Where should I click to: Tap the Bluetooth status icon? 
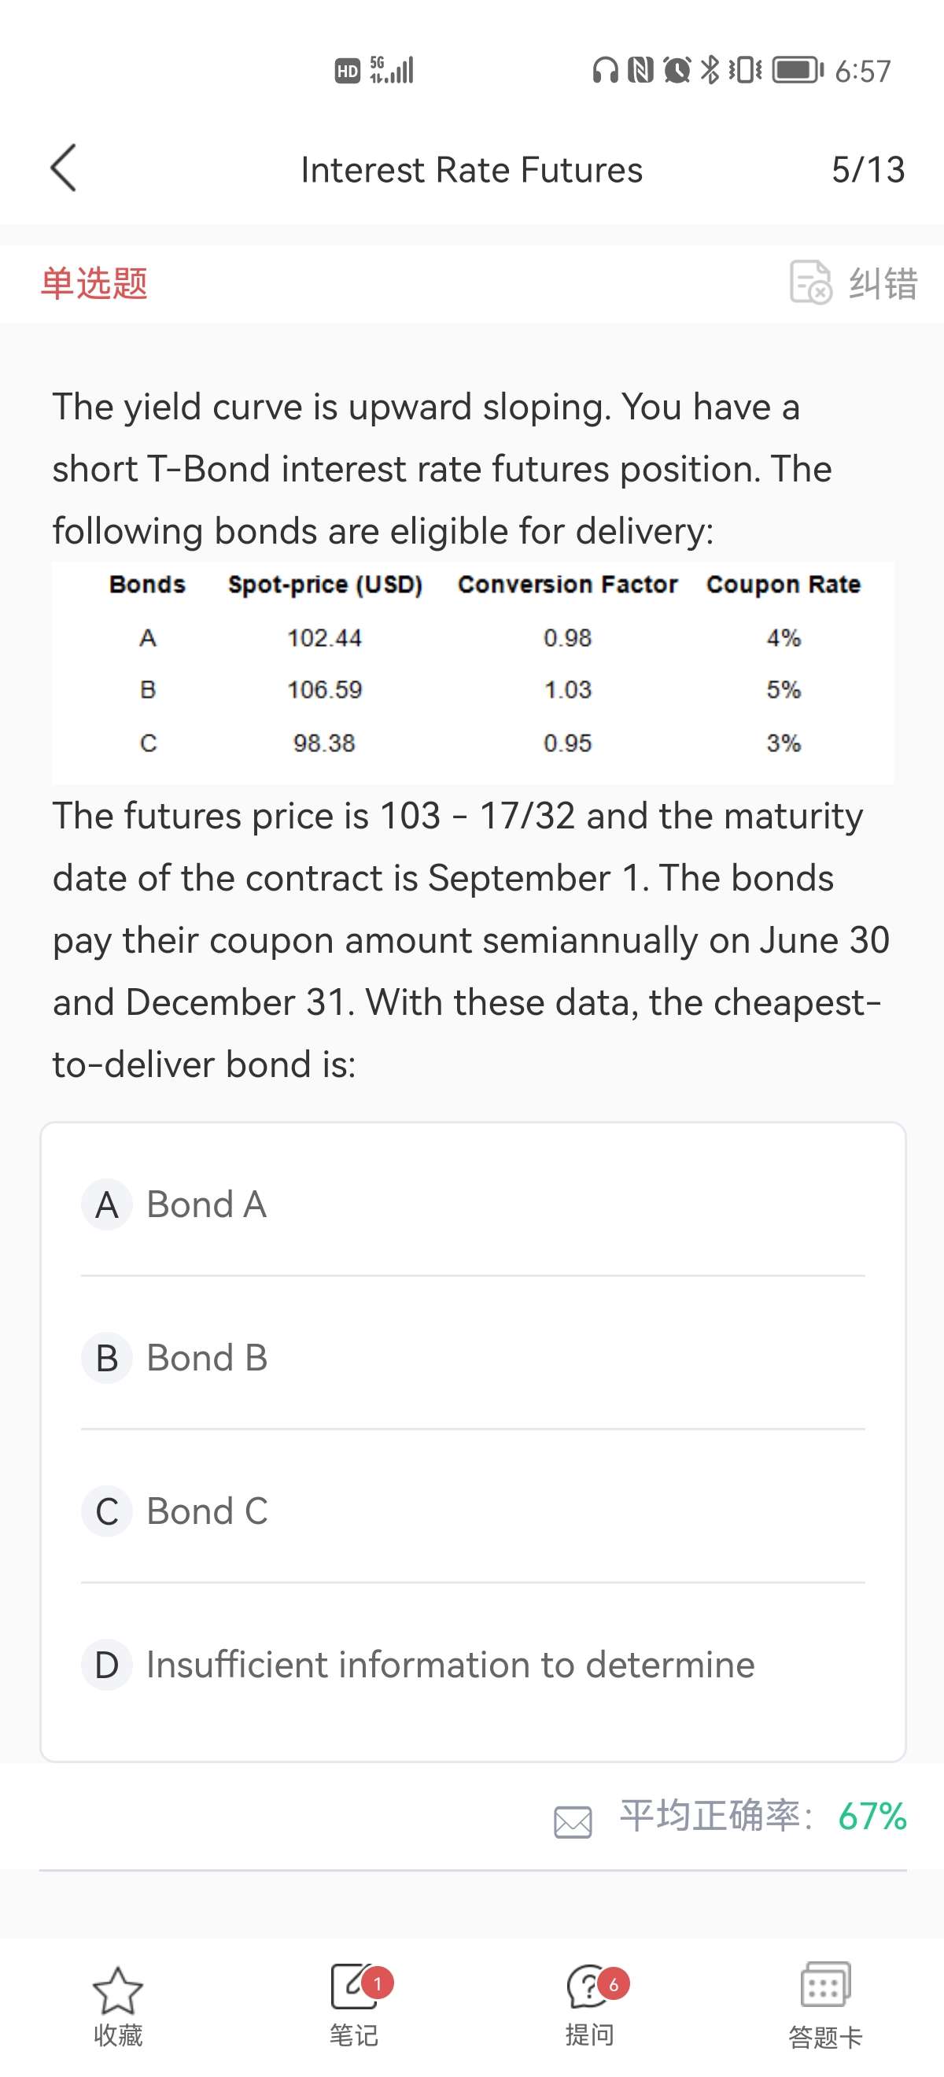710,71
